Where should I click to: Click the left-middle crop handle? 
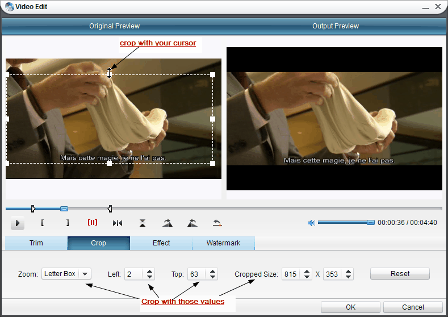(x=7, y=119)
